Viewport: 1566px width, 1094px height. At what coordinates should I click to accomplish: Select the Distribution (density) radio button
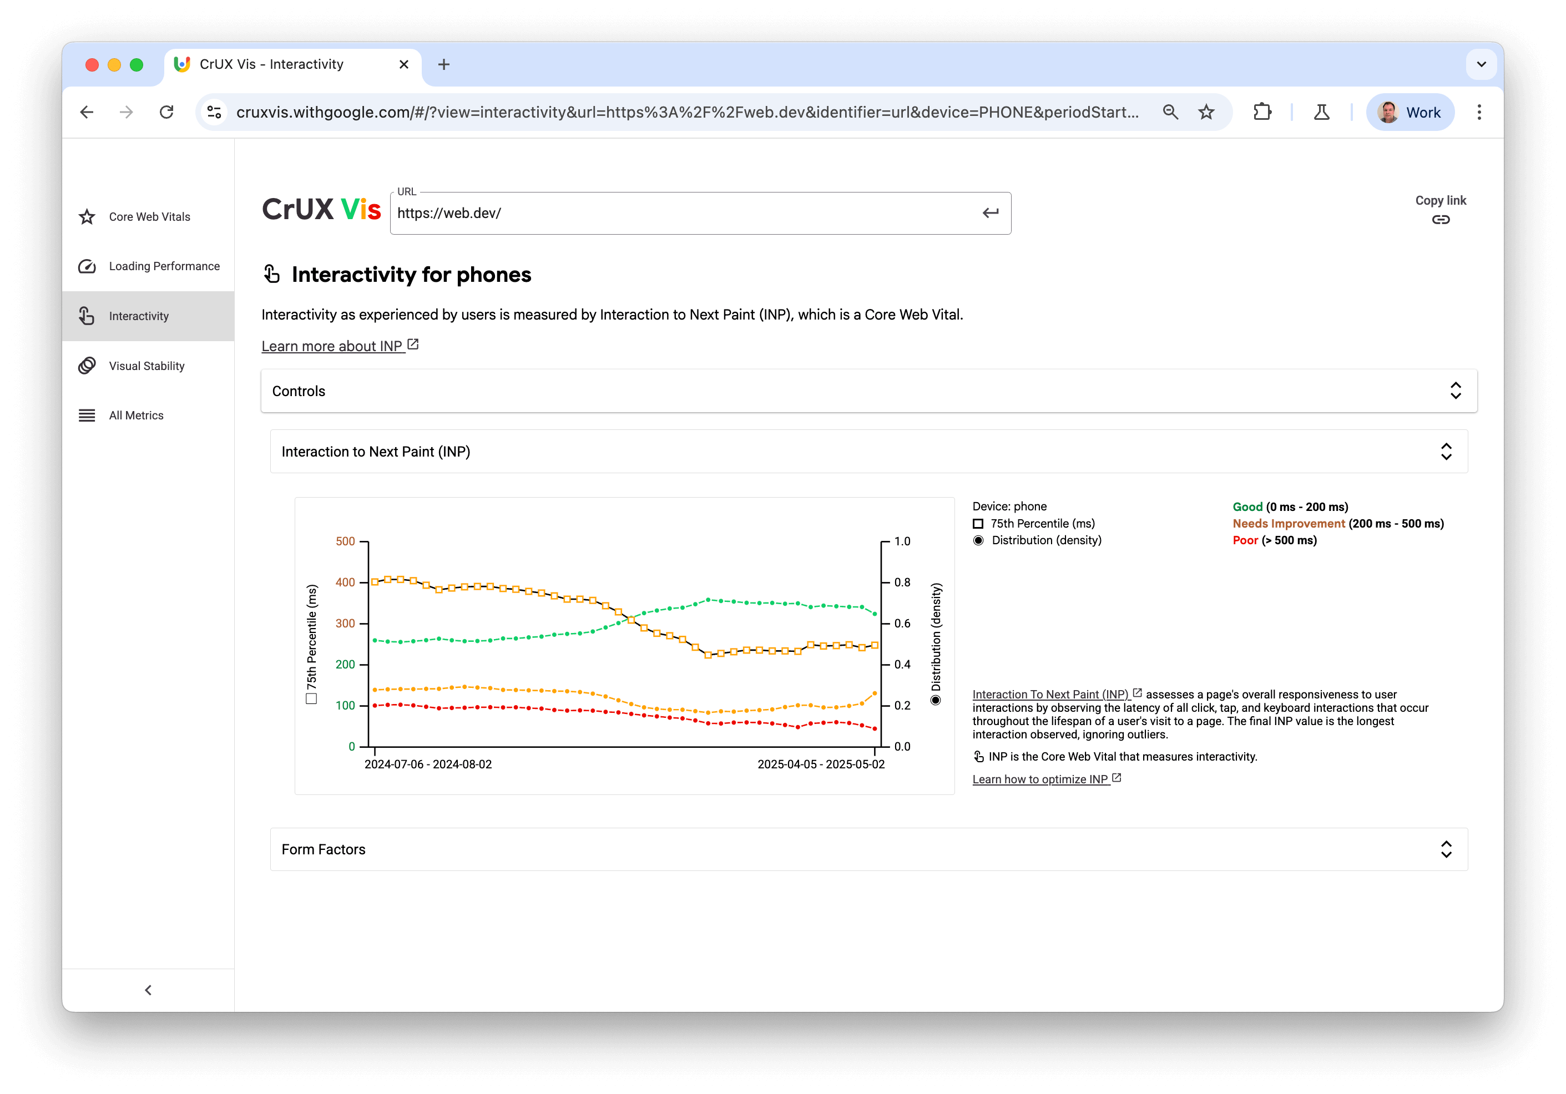pos(978,539)
